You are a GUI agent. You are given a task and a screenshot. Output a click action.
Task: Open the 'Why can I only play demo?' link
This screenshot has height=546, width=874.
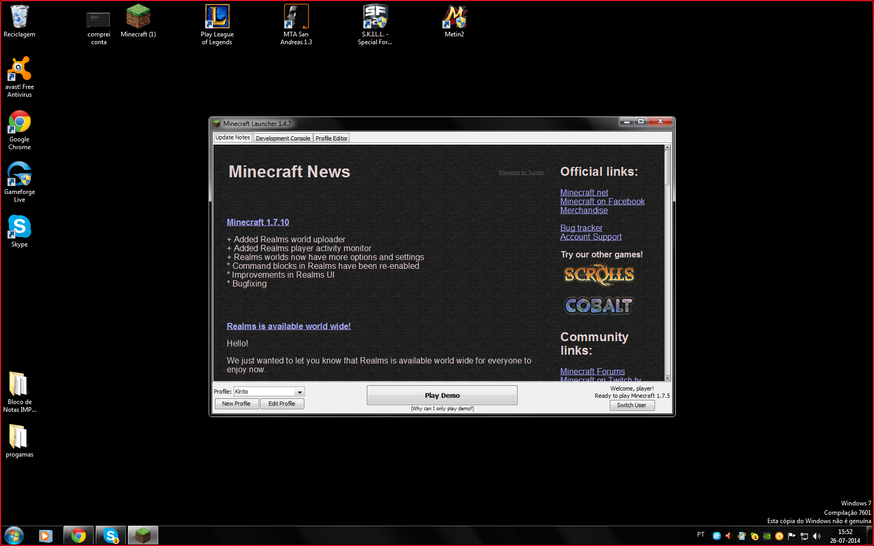point(442,409)
